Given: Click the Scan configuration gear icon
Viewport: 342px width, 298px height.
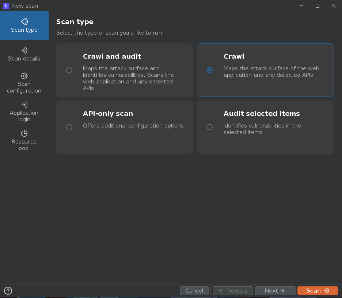Looking at the screenshot, I should (24, 76).
